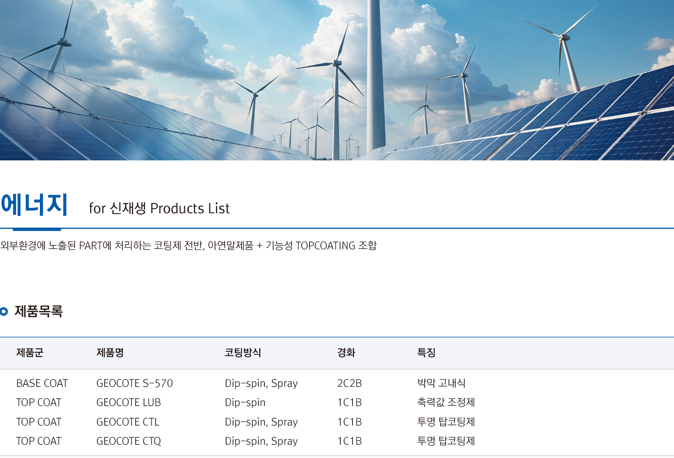
Task: Click TOP COAT in the GEOCOTE CTL row
Action: pos(39,422)
